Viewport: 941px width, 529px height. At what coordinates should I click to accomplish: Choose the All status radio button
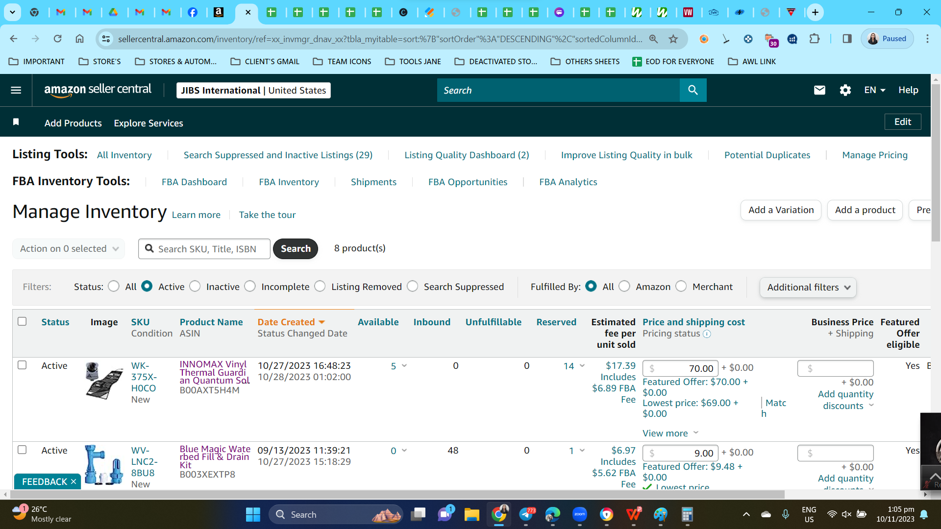(114, 286)
